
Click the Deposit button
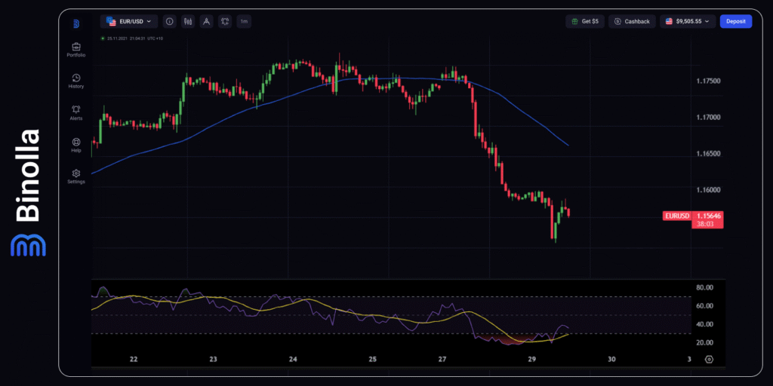(x=735, y=22)
